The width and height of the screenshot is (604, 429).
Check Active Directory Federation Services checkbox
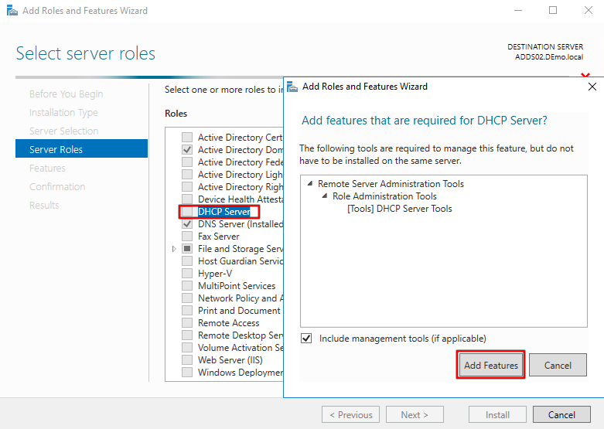coord(187,162)
